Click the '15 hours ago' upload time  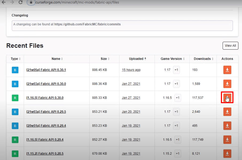point(131,70)
